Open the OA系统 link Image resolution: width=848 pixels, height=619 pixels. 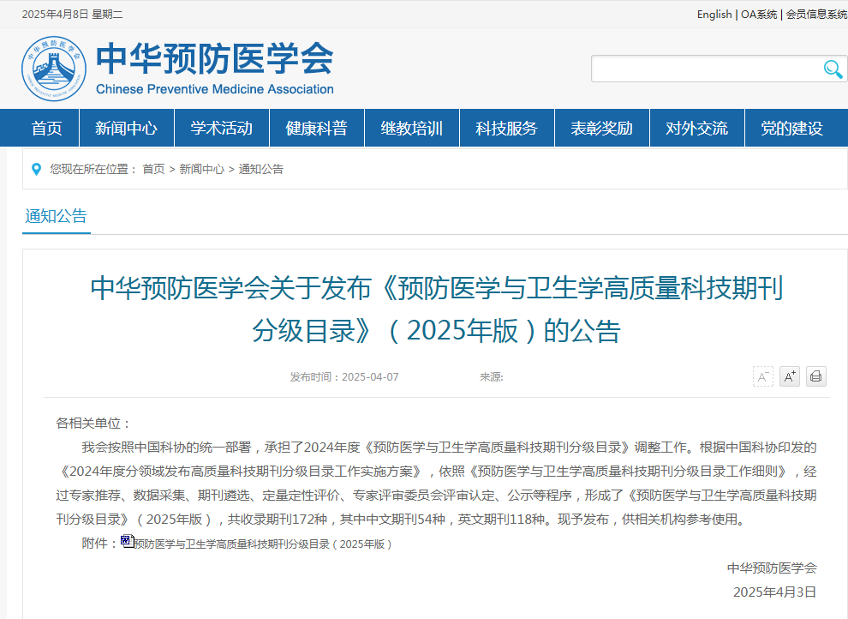[x=759, y=15]
